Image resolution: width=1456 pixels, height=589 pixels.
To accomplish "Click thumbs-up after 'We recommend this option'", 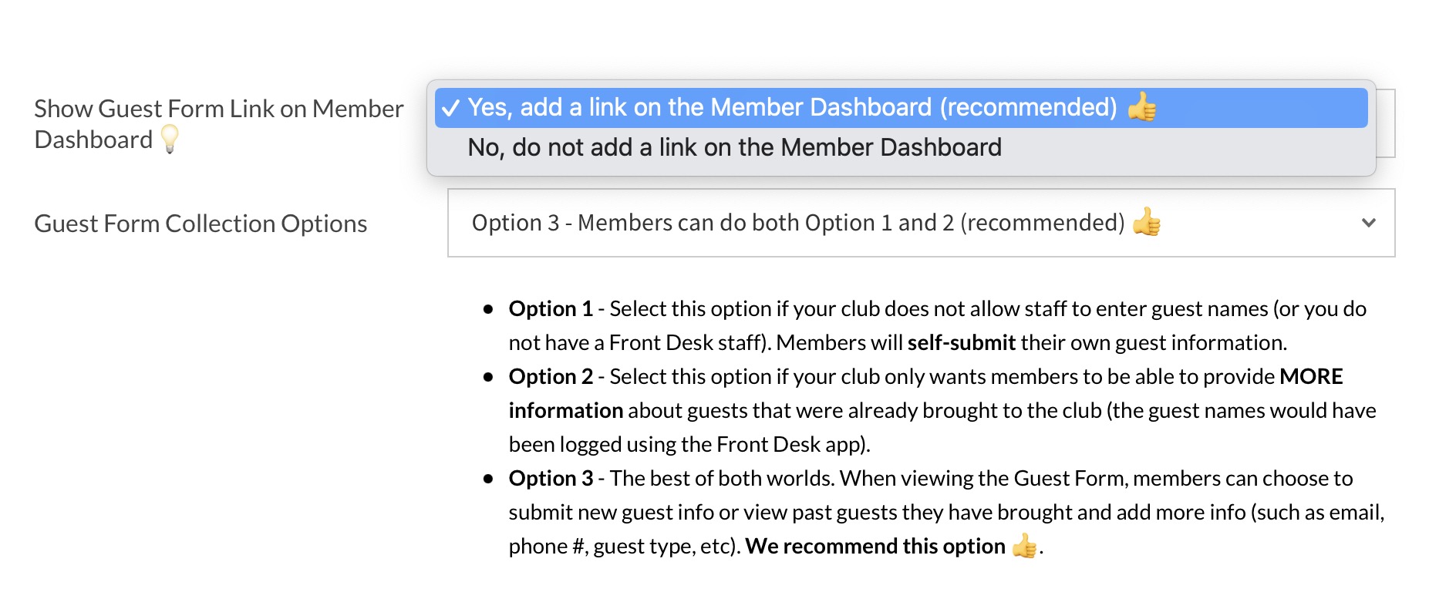I will pos(1025,547).
